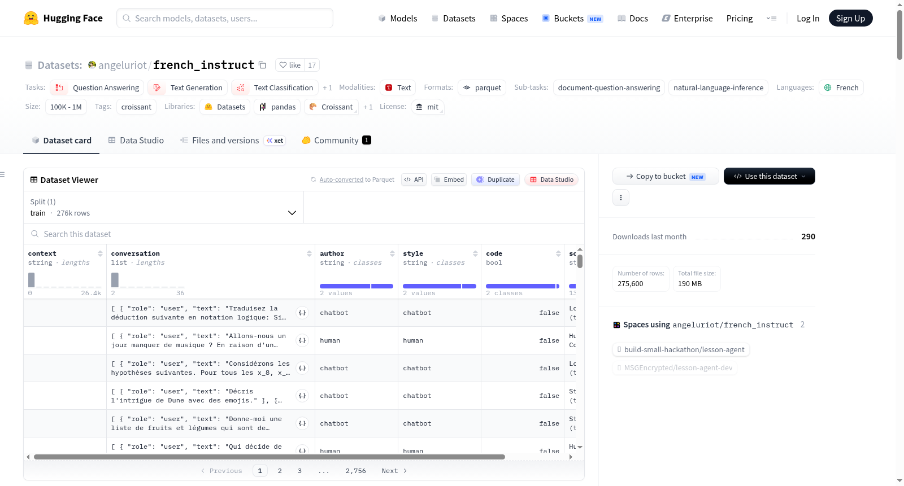The width and height of the screenshot is (904, 486).
Task: Switch to the Dataset card tab
Action: click(x=61, y=140)
